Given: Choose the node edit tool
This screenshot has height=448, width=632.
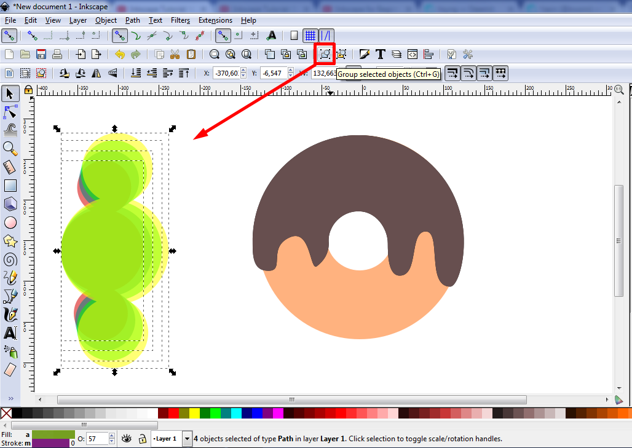Looking at the screenshot, I should coord(10,112).
